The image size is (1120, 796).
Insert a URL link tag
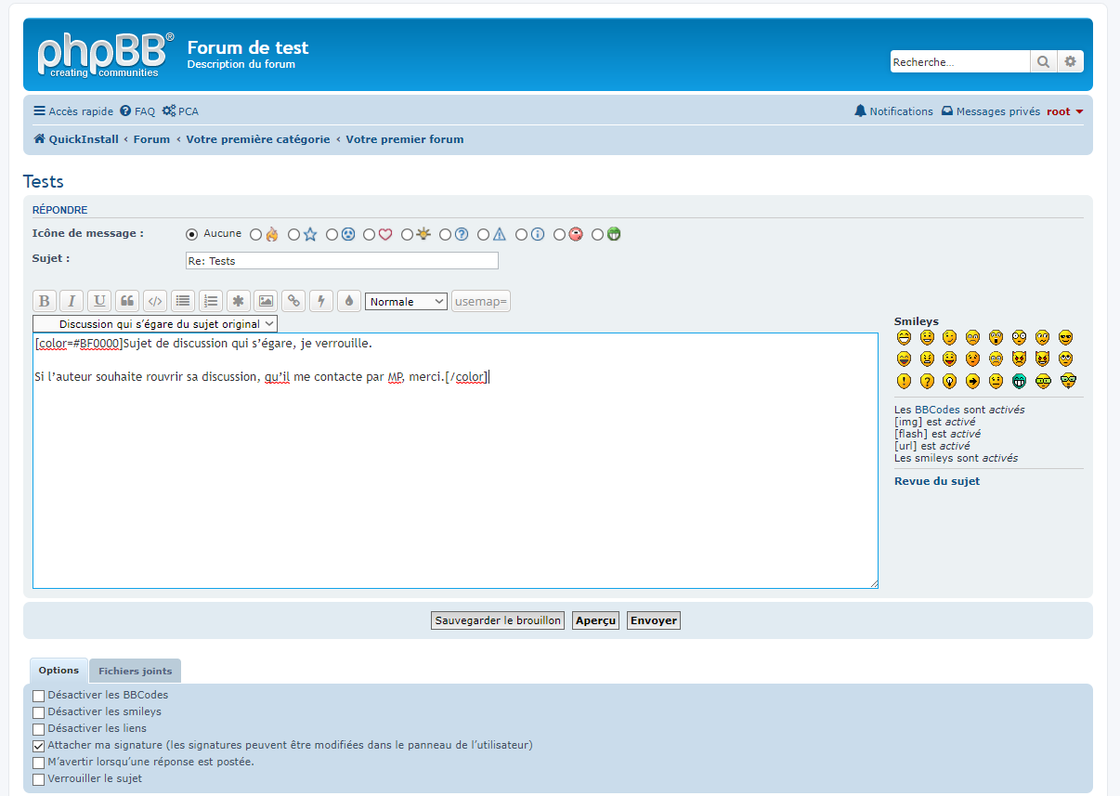[x=293, y=301]
